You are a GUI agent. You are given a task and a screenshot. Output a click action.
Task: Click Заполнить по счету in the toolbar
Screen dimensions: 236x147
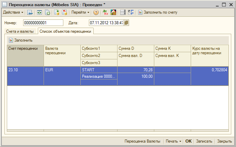(x=158, y=12)
